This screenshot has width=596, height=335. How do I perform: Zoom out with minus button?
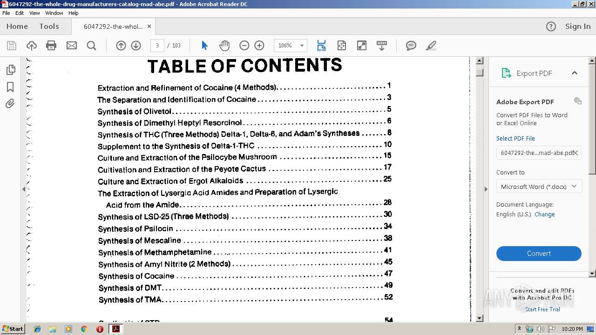(244, 46)
